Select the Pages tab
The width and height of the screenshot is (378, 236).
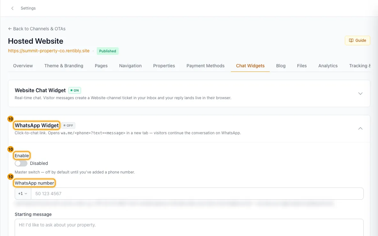(101, 66)
